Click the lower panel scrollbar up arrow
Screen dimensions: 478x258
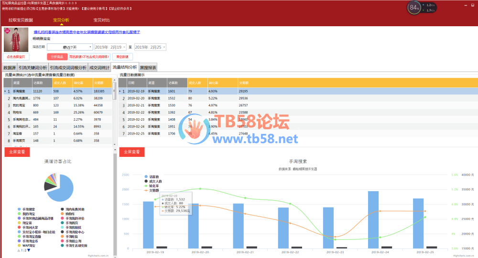115,150
